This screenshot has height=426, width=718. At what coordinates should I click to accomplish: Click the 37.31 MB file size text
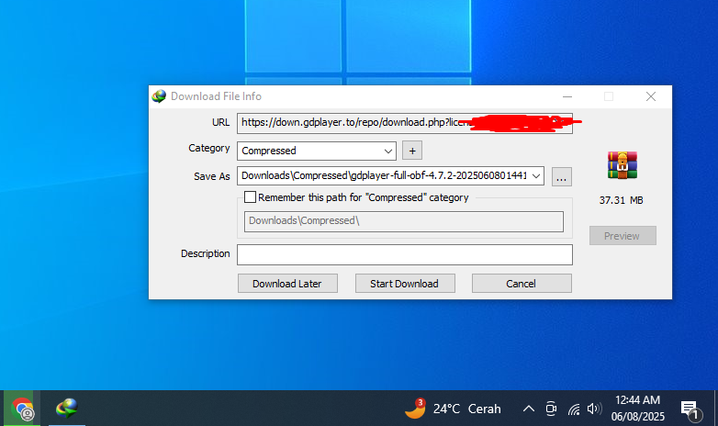click(x=622, y=200)
